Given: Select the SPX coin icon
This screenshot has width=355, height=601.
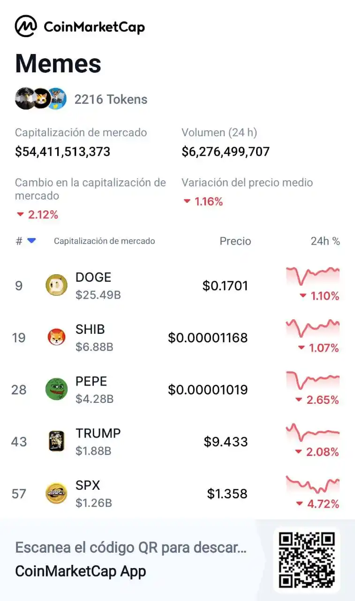Looking at the screenshot, I should (x=56, y=493).
